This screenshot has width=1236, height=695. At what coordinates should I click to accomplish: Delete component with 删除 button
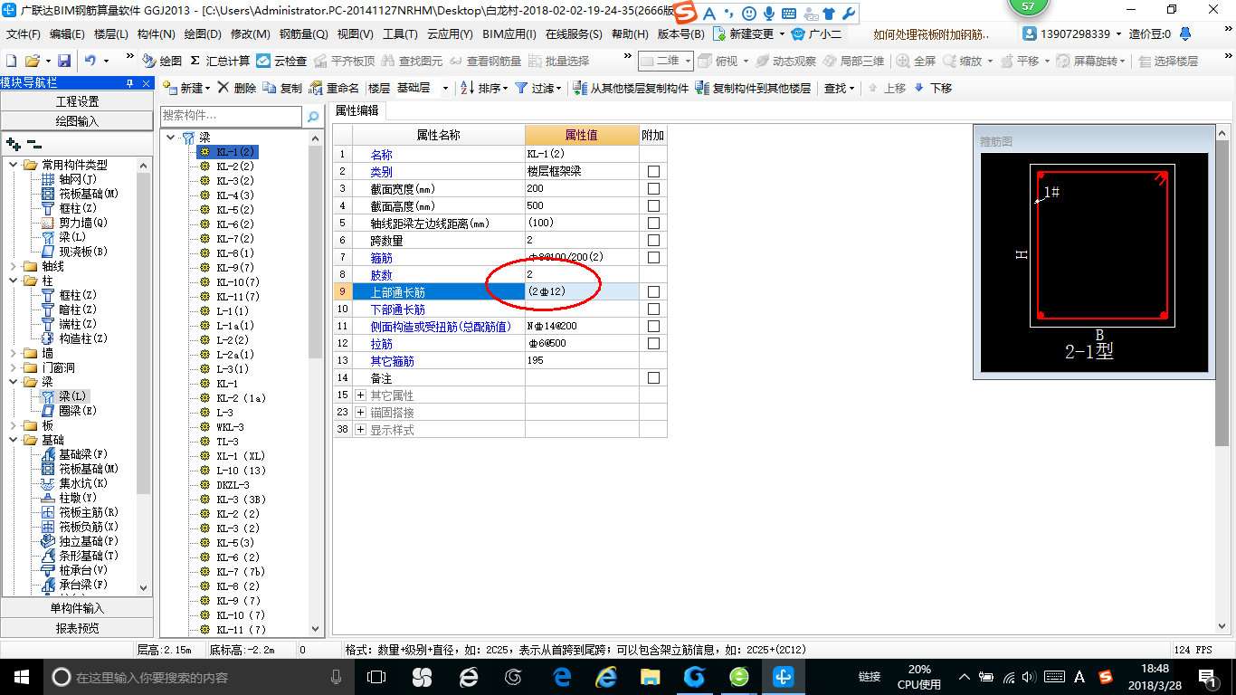click(x=237, y=88)
